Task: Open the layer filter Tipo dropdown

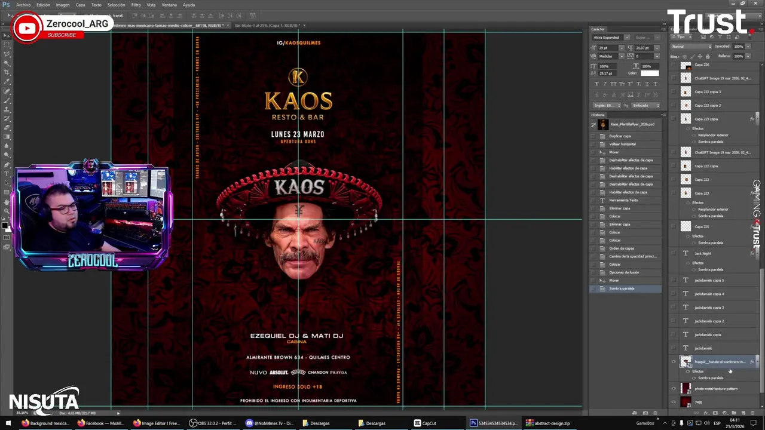Action: pos(681,37)
